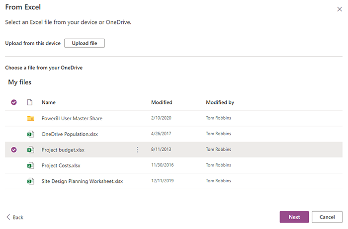Select Project Costs.xlsx file
Screen dimensions: 348x229
61,165
